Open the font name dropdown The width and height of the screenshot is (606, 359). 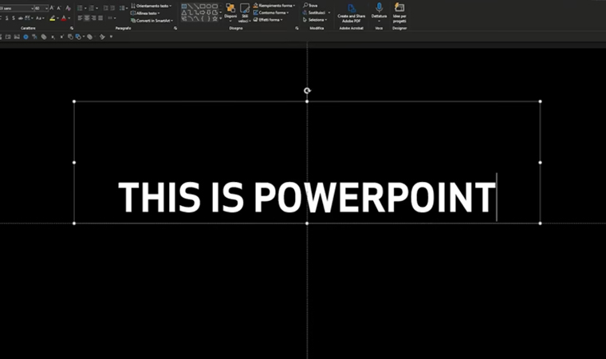click(32, 8)
